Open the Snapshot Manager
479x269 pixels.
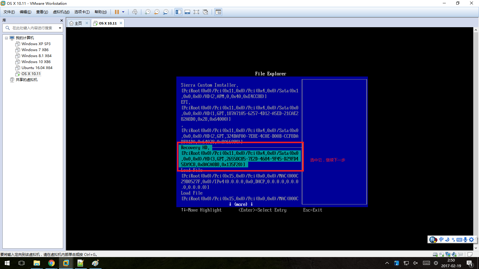point(166,12)
